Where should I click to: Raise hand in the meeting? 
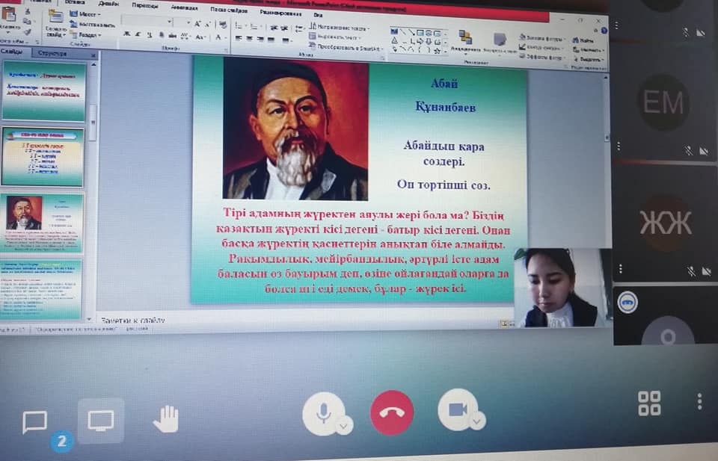[166, 419]
